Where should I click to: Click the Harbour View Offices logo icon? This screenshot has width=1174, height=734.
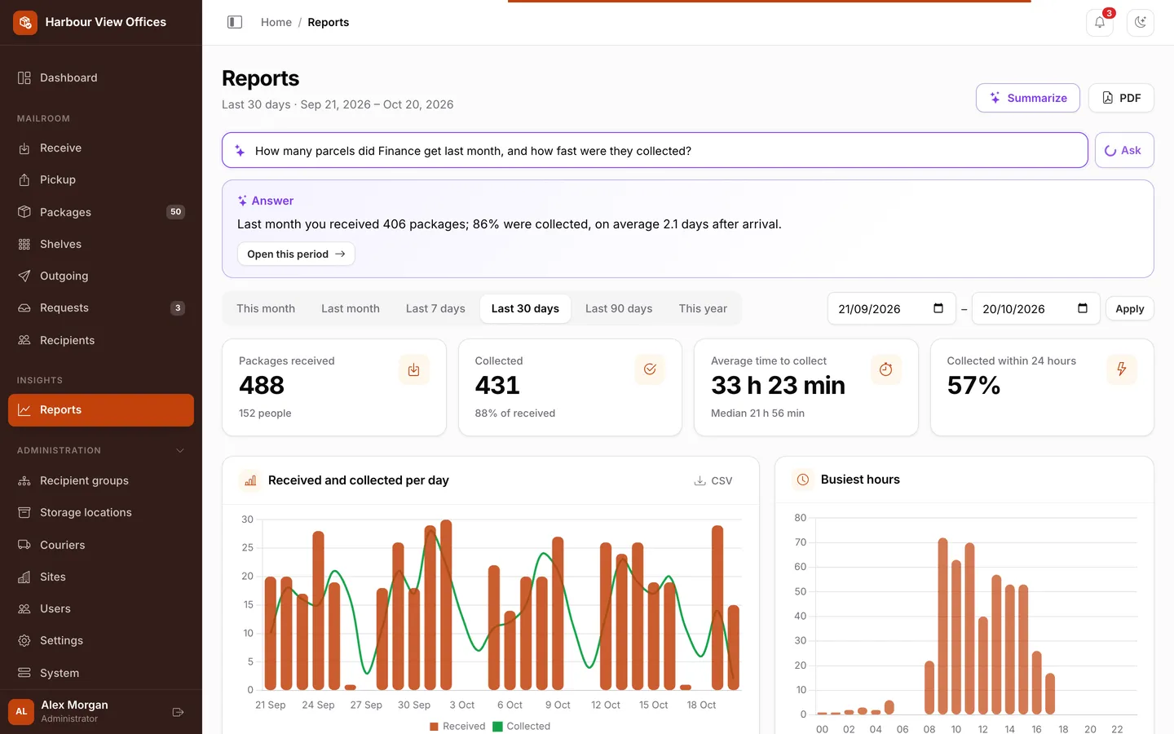[25, 22]
